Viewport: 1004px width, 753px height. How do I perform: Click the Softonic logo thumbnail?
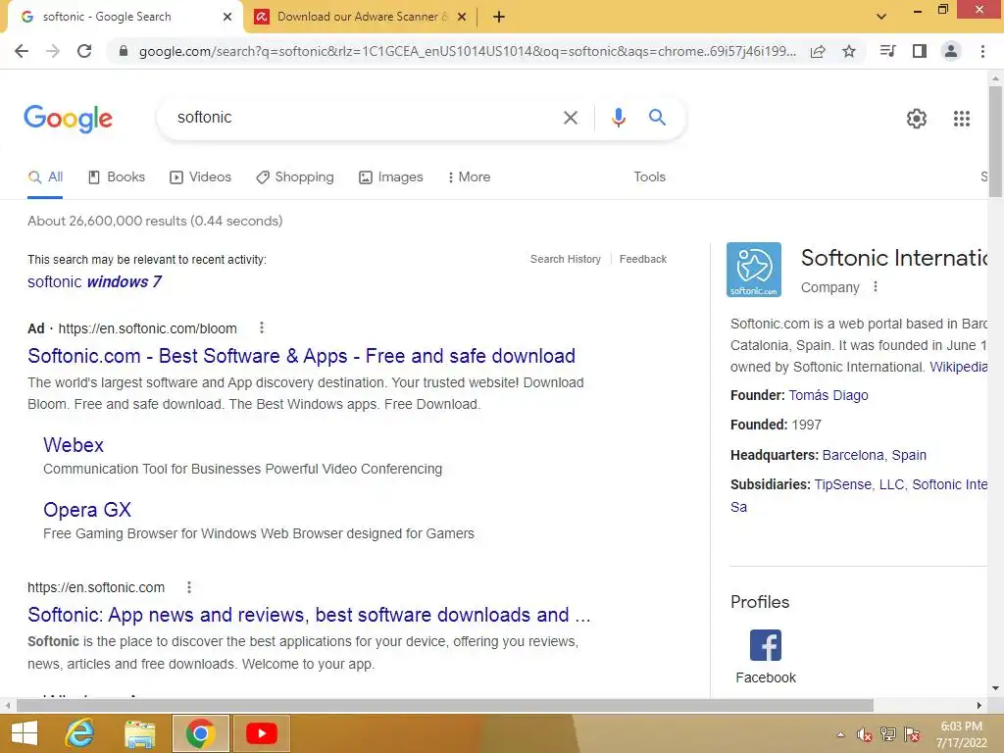point(754,270)
